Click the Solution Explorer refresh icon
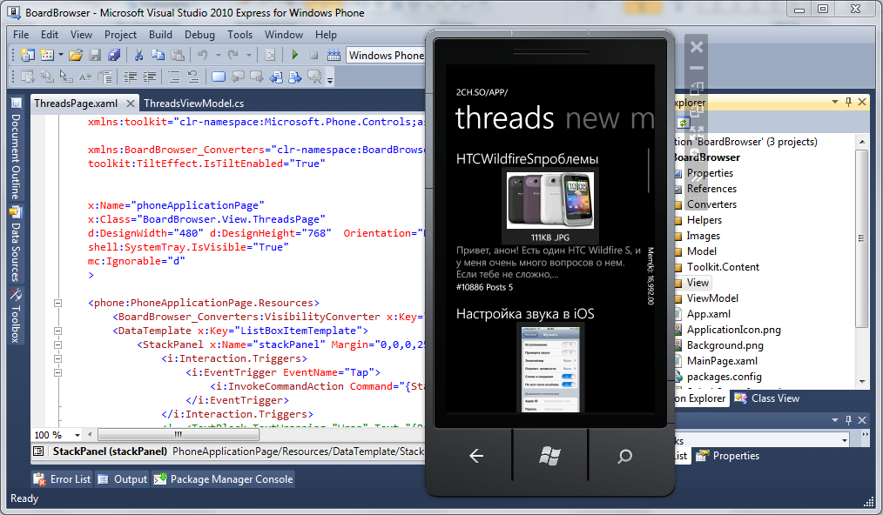The width and height of the screenshot is (883, 515). (x=683, y=123)
